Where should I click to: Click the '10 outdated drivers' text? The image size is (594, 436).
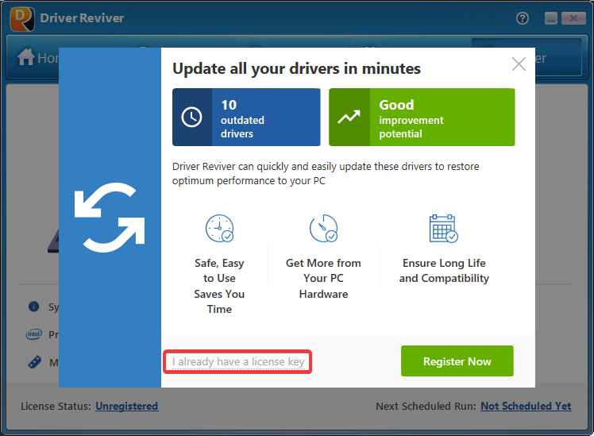tap(242, 118)
